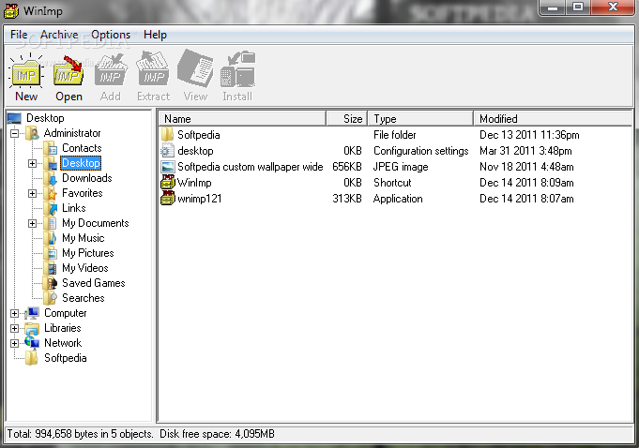Viewport: 639px width, 448px height.
Task: Click the Open archive toolbar icon
Action: point(68,71)
